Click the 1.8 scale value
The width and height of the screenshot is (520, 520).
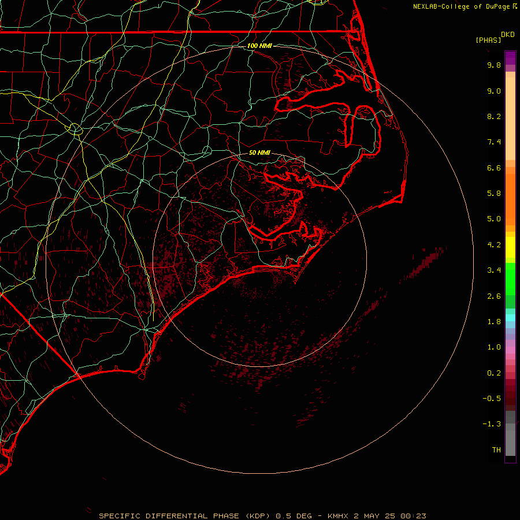click(x=494, y=322)
